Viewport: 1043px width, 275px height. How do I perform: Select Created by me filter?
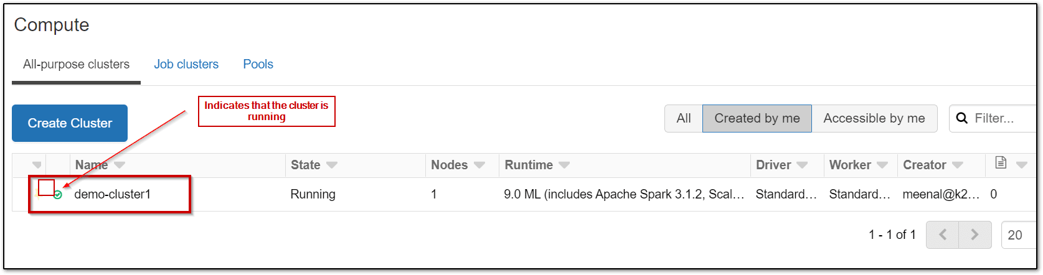click(757, 118)
